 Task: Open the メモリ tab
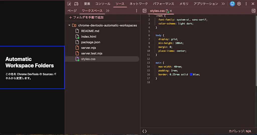(x=184, y=4)
